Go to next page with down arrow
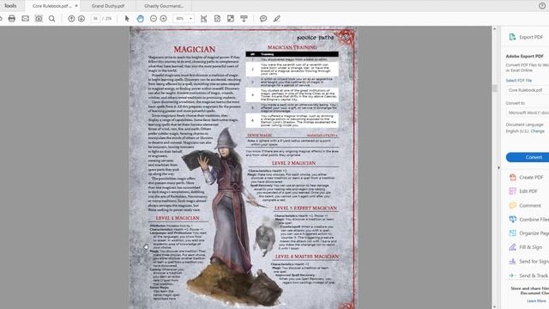549x309 pixels. [81, 19]
